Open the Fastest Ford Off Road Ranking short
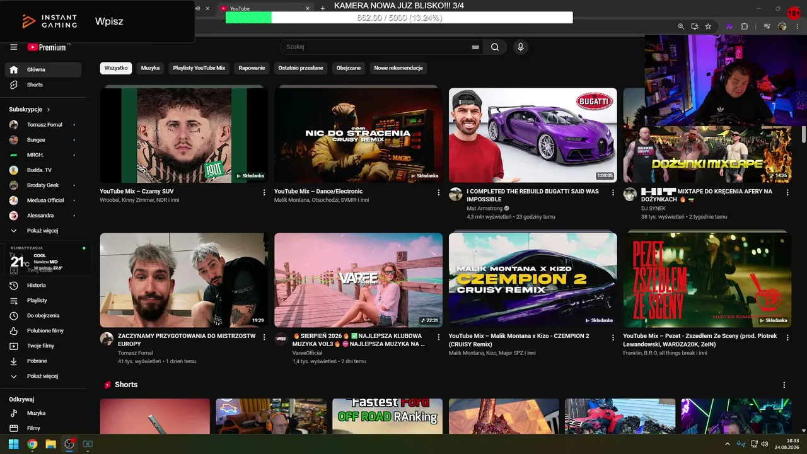 tap(387, 416)
